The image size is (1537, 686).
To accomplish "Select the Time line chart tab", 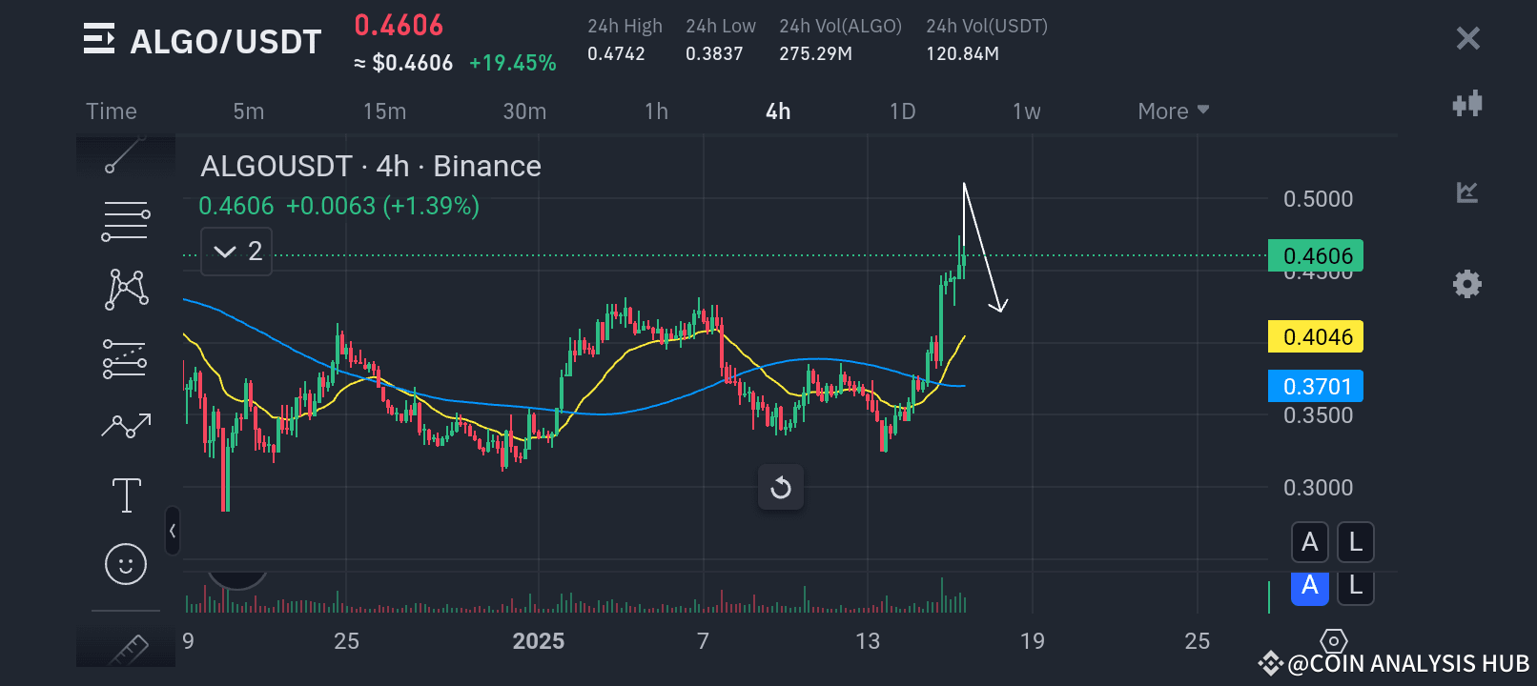I will point(112,111).
